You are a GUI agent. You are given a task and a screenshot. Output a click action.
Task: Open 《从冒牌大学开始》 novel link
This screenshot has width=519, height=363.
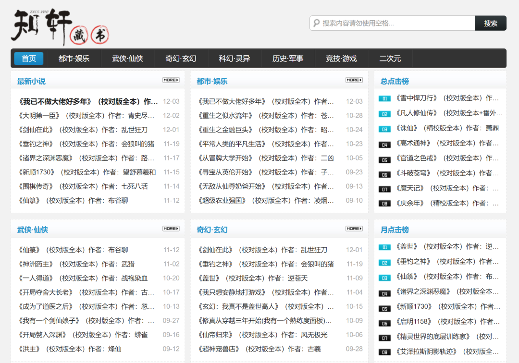point(266,158)
